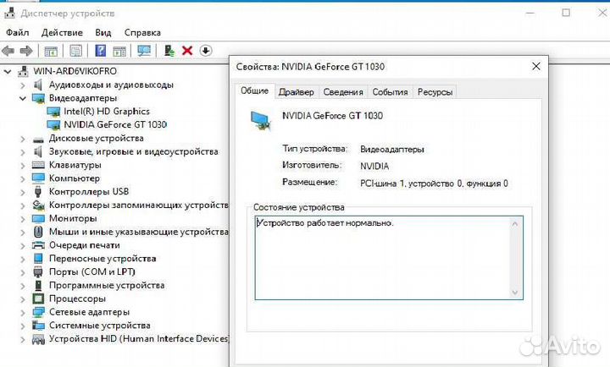Select the Очереди печати printer icon
The height and width of the screenshot is (367, 610).
(x=38, y=245)
